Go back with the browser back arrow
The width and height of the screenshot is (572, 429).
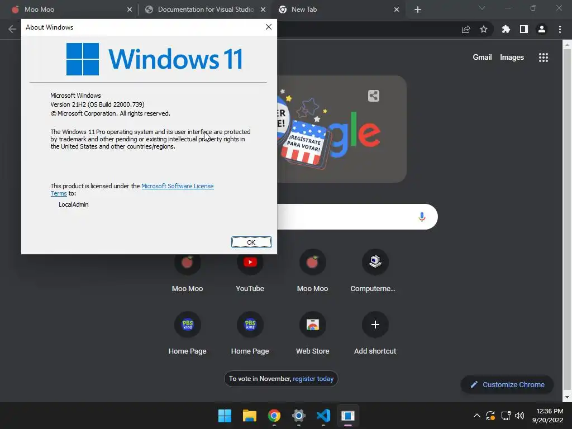[12, 29]
